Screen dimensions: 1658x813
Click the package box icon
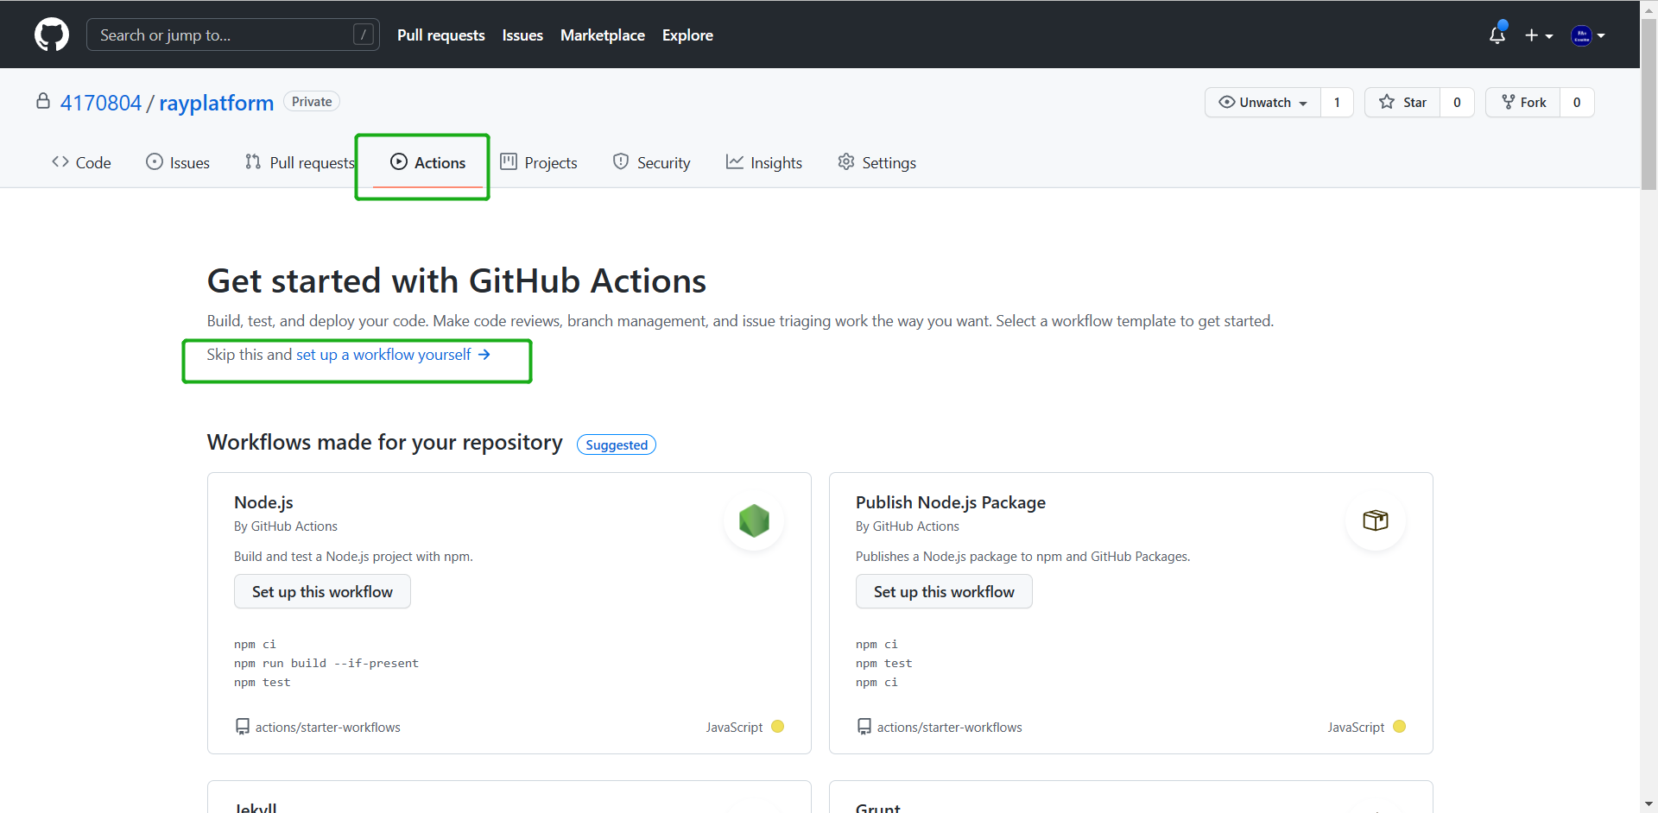pos(1376,520)
